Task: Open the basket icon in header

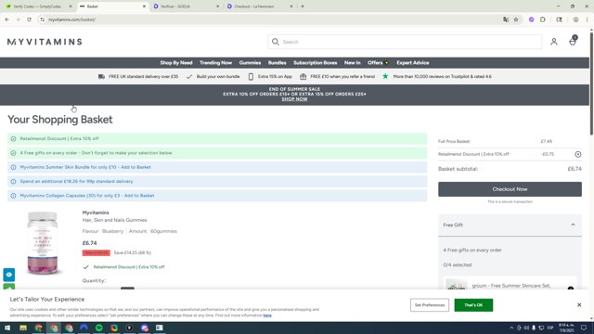Action: [x=573, y=41]
